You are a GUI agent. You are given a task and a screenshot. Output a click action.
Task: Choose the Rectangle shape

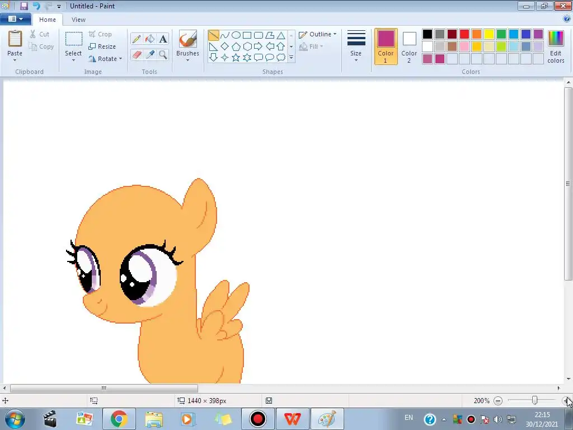pyautogui.click(x=247, y=35)
